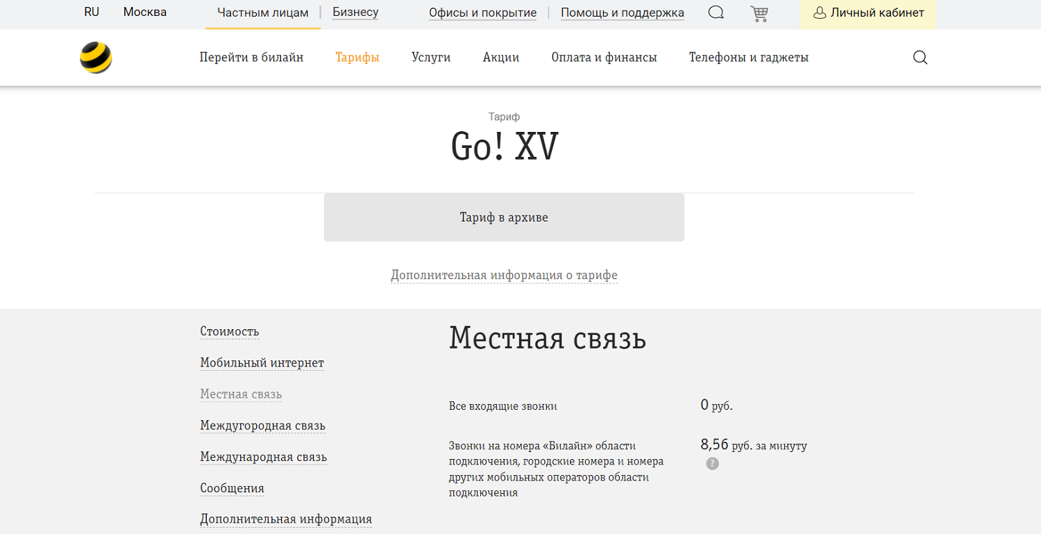Open the shopping cart icon
The height and width of the screenshot is (534, 1041).
759,13
